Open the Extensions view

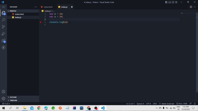tap(3, 41)
